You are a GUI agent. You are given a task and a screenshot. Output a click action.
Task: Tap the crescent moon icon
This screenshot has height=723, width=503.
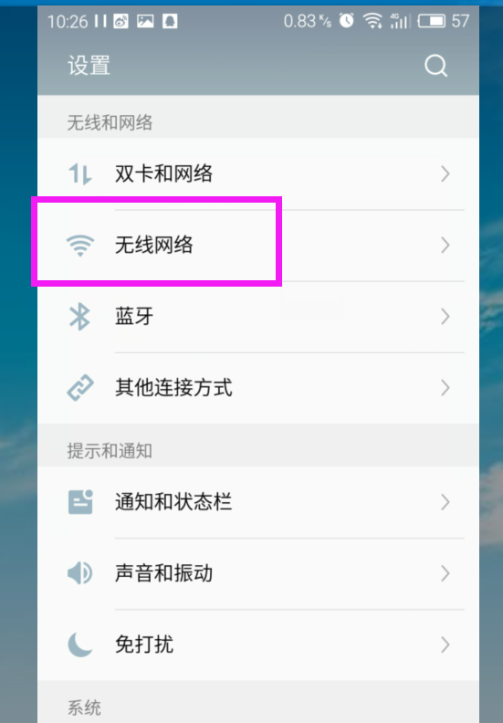79,644
